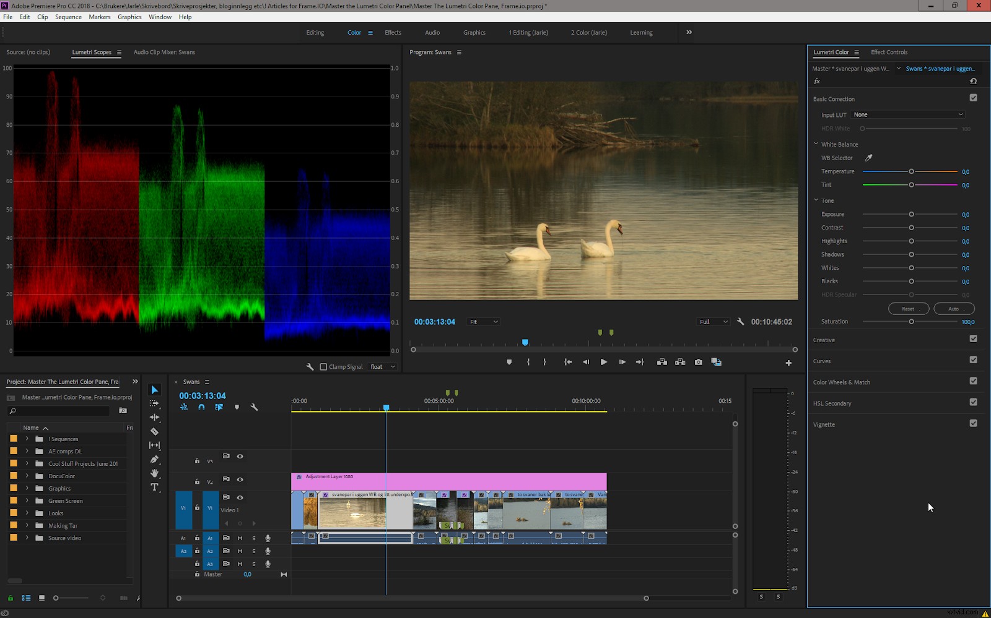Click the White Balance eyedropper in Lumetri Color
The width and height of the screenshot is (991, 618).
pos(869,158)
